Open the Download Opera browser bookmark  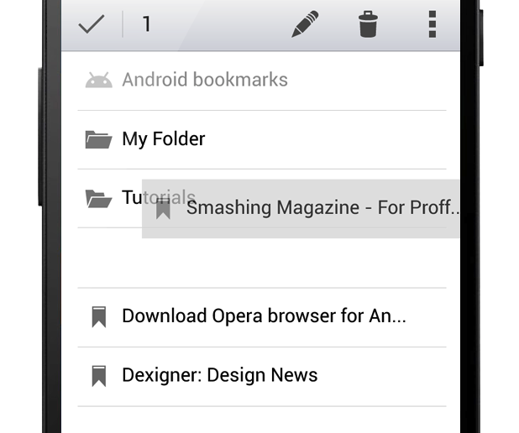pyautogui.click(x=264, y=316)
